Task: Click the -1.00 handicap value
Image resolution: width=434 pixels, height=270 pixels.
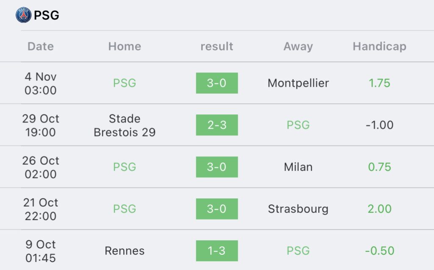Action: tap(379, 125)
